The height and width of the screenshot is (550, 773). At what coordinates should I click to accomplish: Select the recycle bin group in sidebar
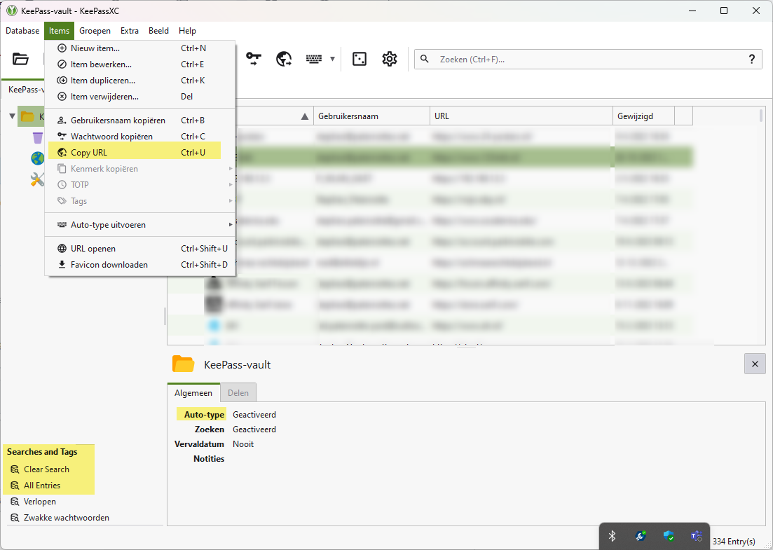click(x=36, y=137)
